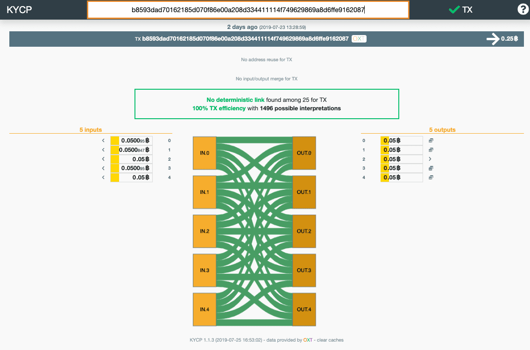Click the 1496 possible interpretations text
Image resolution: width=530 pixels, height=350 pixels.
300,108
